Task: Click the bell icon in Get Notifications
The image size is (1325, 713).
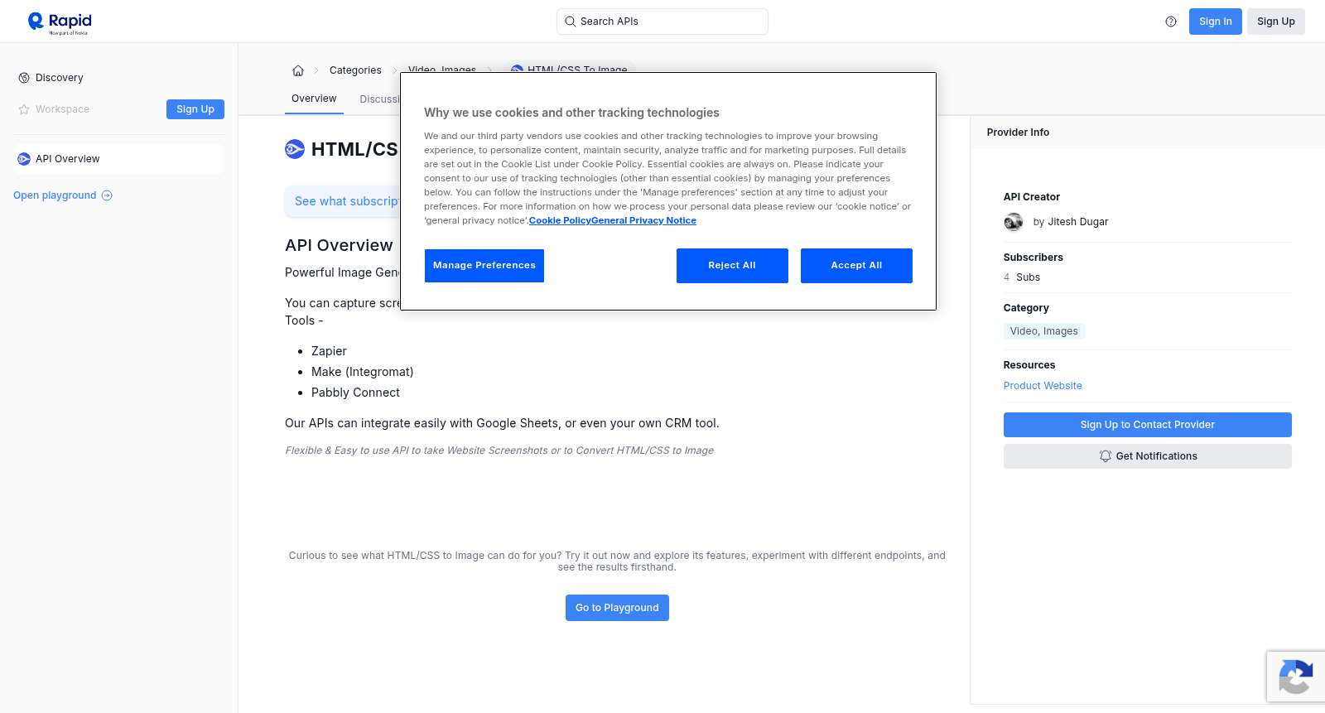Action: 1105,456
